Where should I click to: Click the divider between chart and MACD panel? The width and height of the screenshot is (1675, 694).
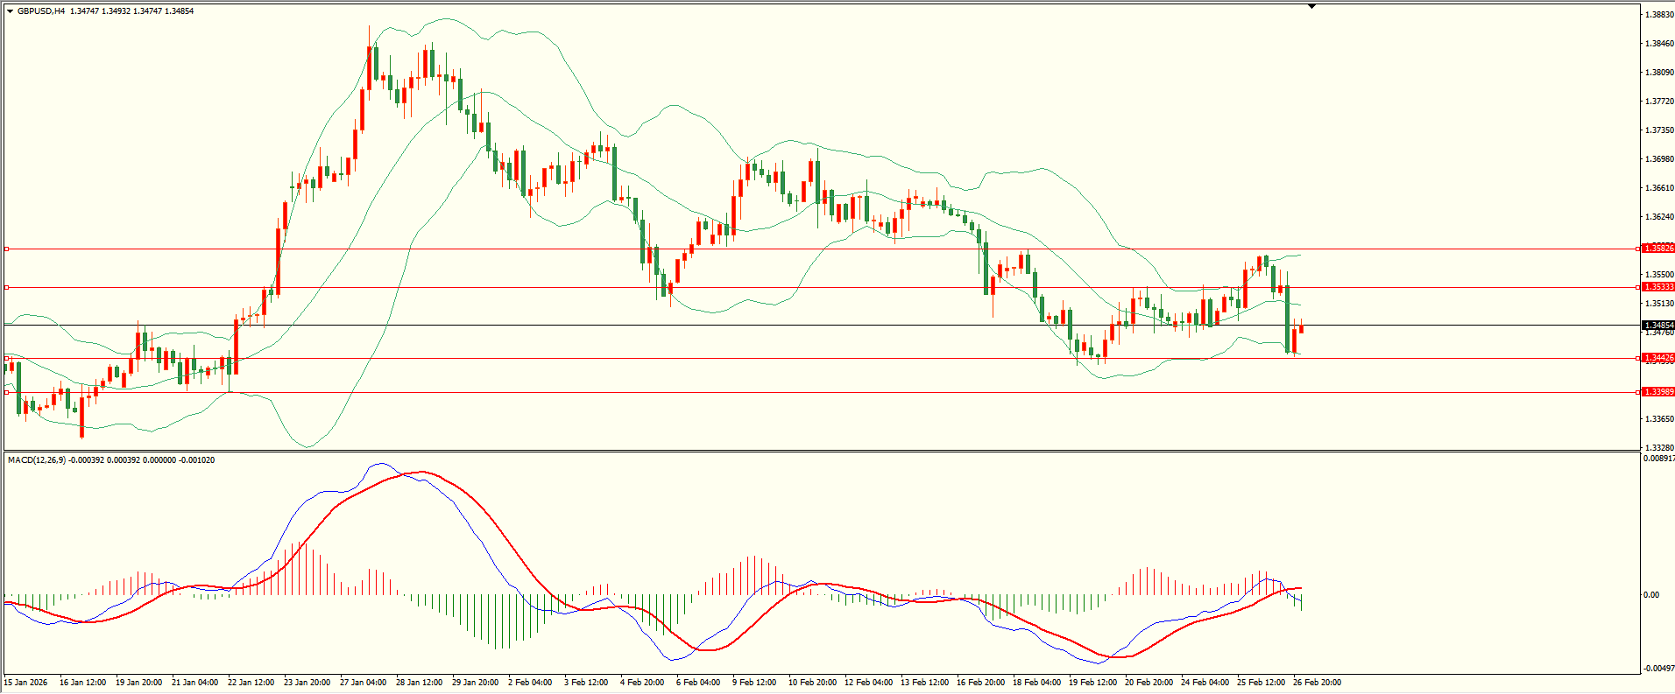820,452
